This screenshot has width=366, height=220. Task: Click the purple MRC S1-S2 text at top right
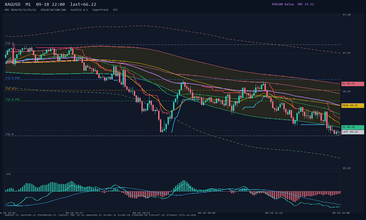[x=306, y=4]
